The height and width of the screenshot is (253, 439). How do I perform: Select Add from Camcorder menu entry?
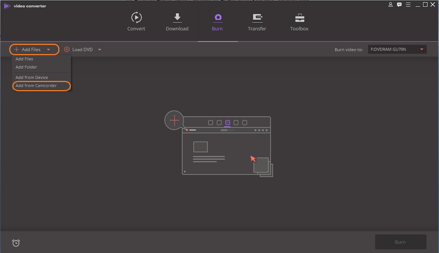36,86
